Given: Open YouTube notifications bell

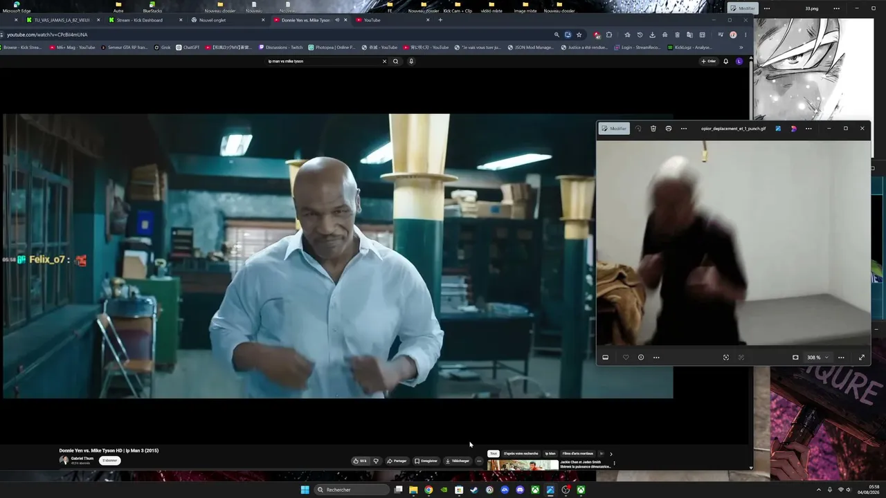Looking at the screenshot, I should tap(726, 61).
